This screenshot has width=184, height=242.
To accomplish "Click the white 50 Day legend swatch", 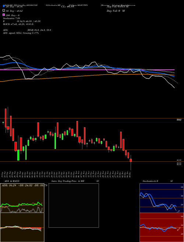I will tap(4, 11).
